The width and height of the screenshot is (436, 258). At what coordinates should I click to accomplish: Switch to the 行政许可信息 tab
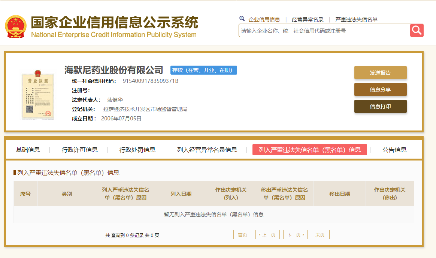pos(79,150)
